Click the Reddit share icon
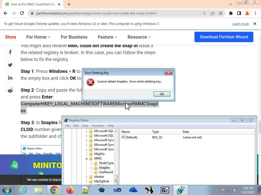The image size is (261, 195). 10,90
